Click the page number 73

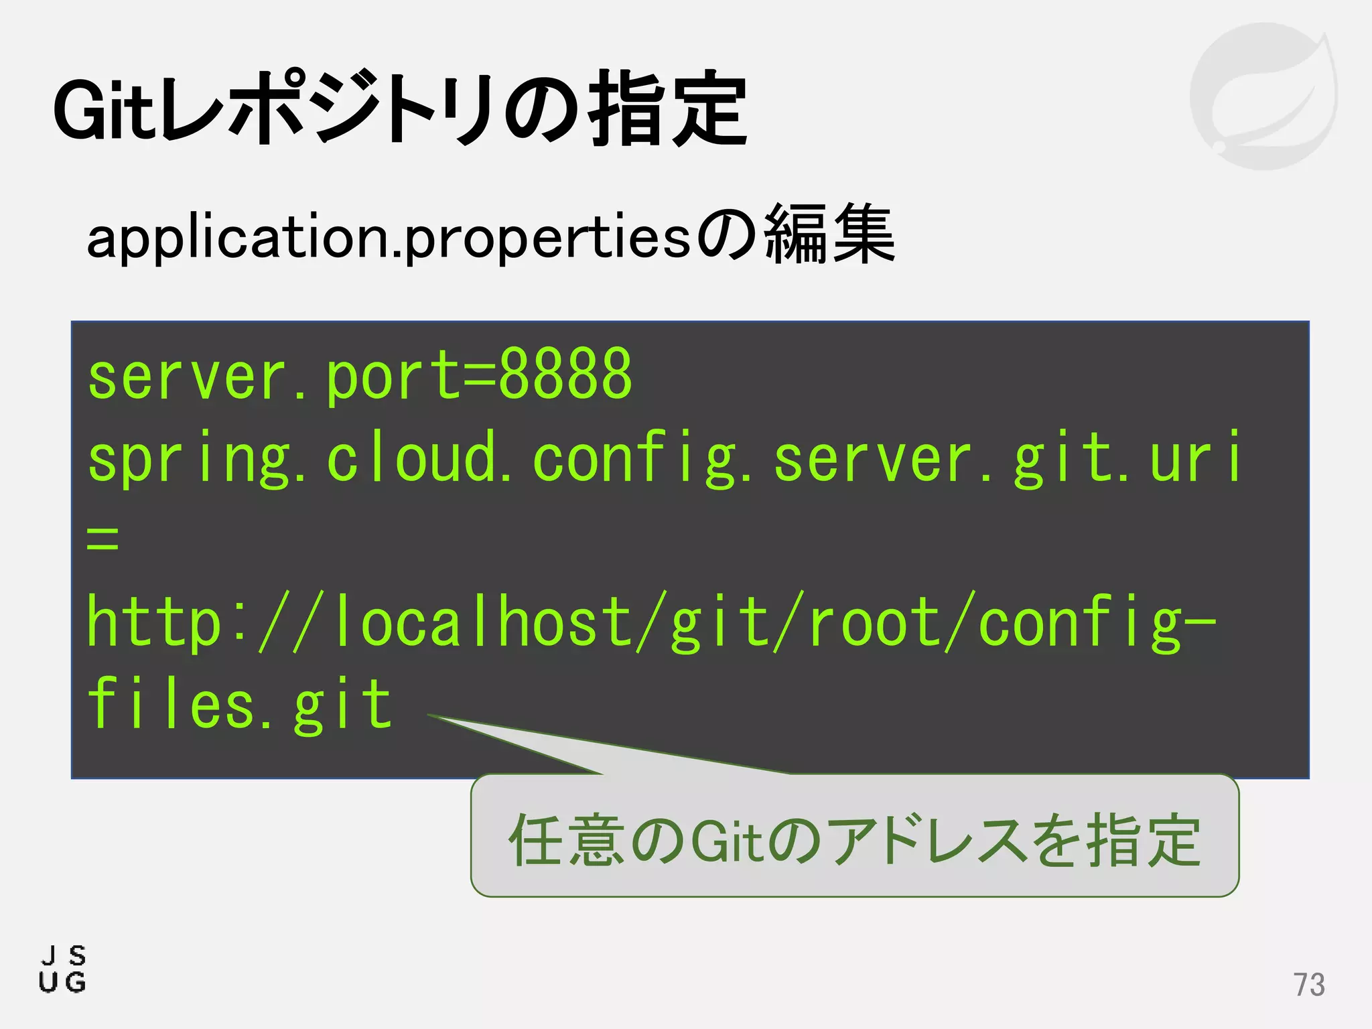click(x=1309, y=985)
